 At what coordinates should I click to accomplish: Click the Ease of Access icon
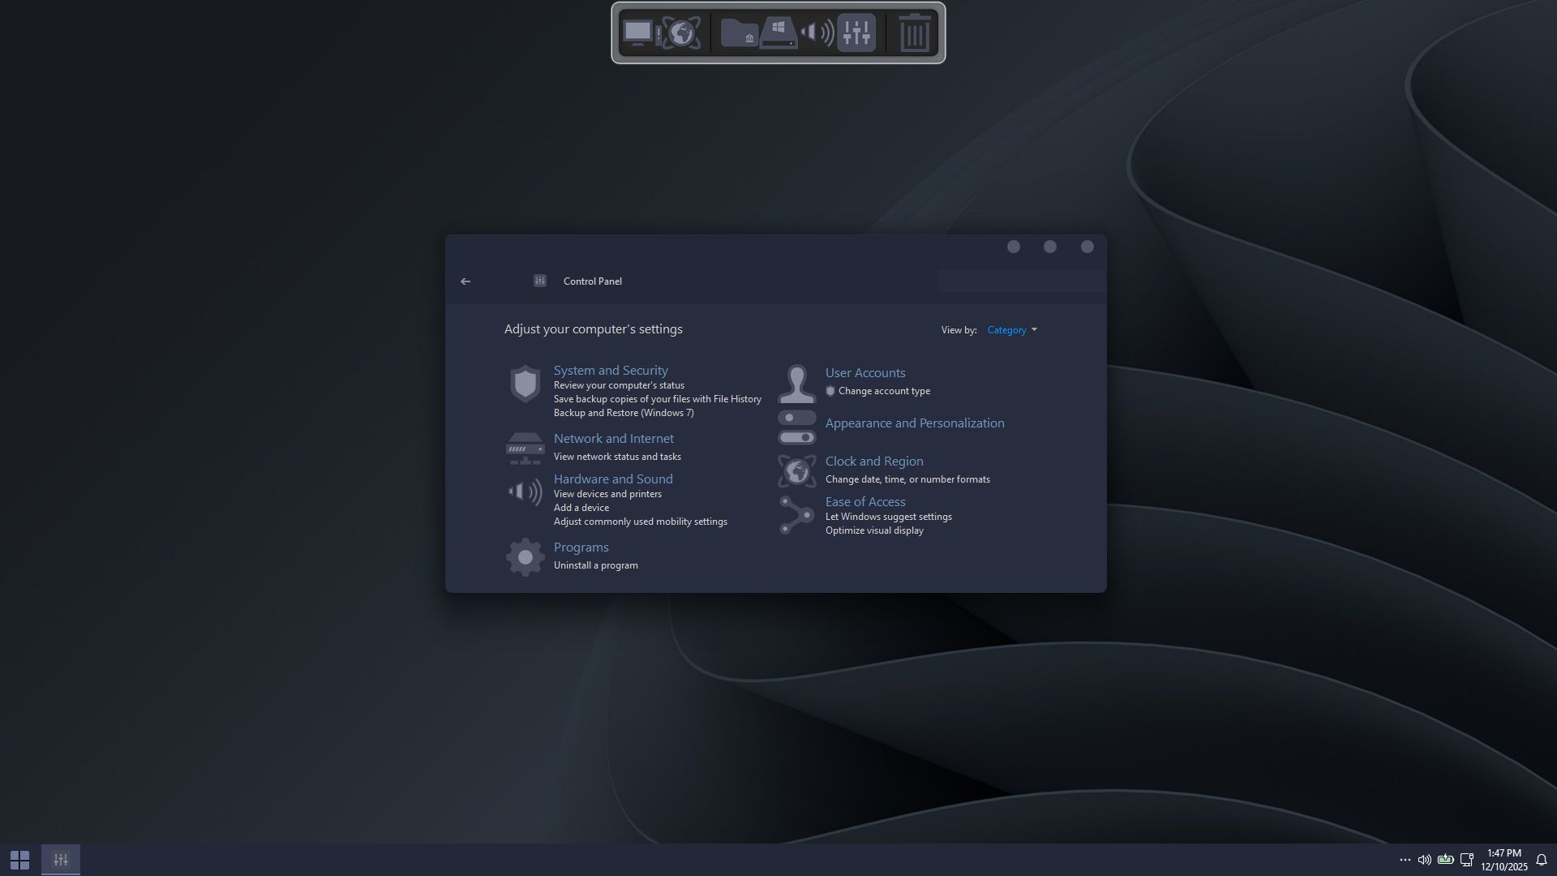point(796,516)
